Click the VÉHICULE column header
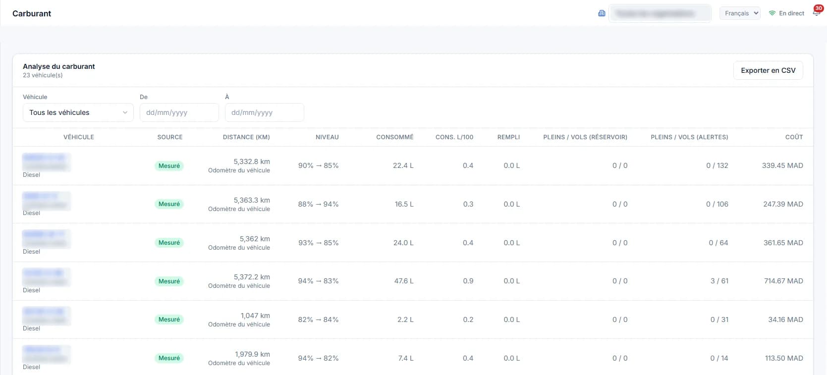The width and height of the screenshot is (827, 375). click(79, 137)
